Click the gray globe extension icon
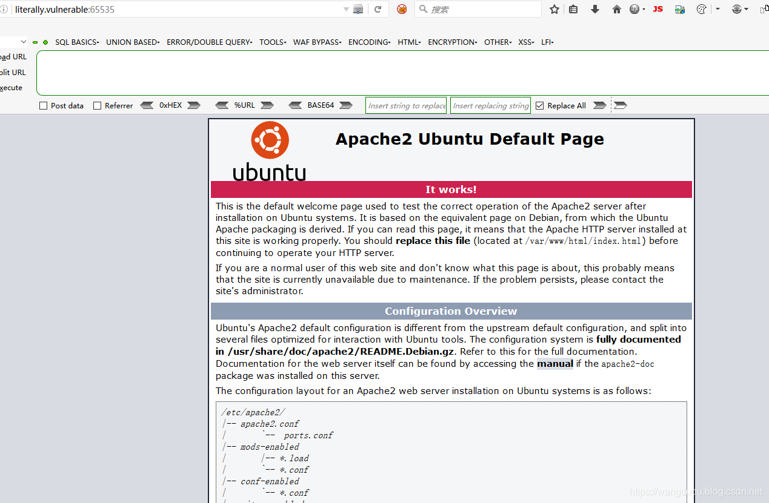 pos(634,9)
